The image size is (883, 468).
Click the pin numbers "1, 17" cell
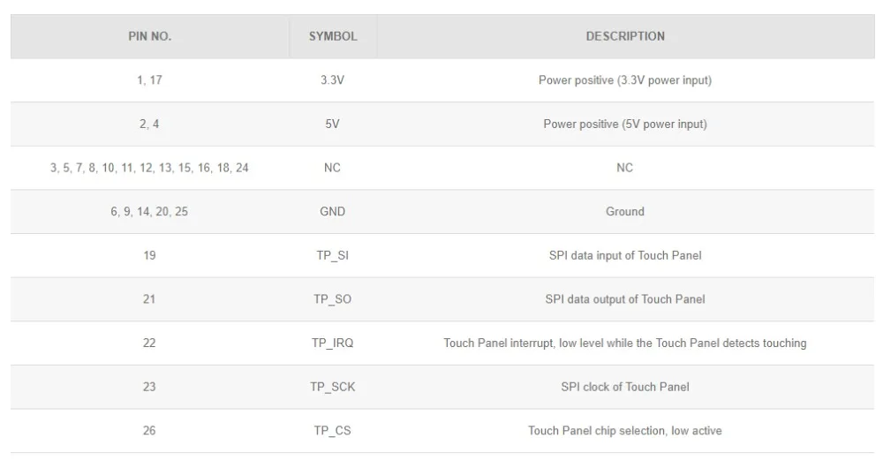(x=149, y=80)
